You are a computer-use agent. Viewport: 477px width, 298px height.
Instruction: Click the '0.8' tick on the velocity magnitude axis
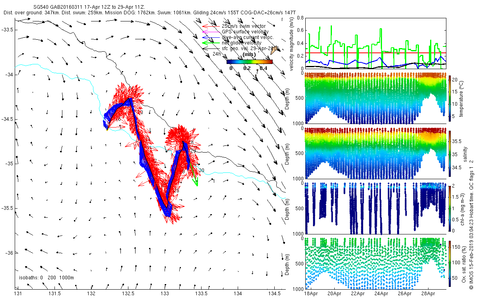pyautogui.click(x=300, y=18)
